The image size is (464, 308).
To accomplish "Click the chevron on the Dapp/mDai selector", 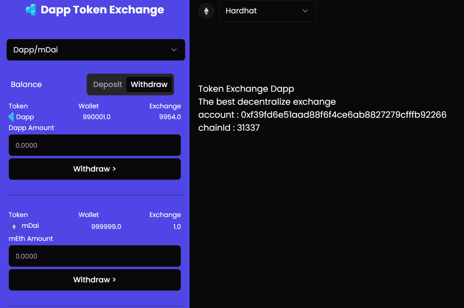I will point(174,50).
